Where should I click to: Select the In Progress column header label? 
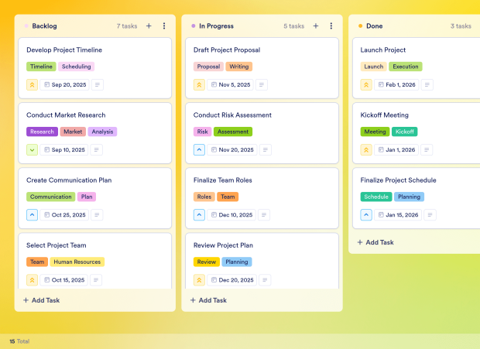(216, 26)
